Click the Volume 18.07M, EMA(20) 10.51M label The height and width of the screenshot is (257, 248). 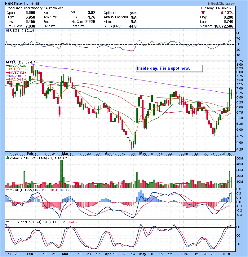point(38,158)
